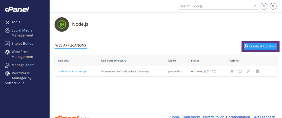The height and width of the screenshot is (118, 282).
Task: Edit the node.rajivraut.com.np application
Action: pos(248,71)
